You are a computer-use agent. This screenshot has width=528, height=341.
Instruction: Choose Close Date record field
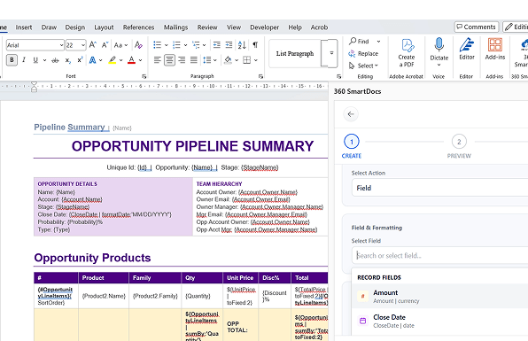439,321
